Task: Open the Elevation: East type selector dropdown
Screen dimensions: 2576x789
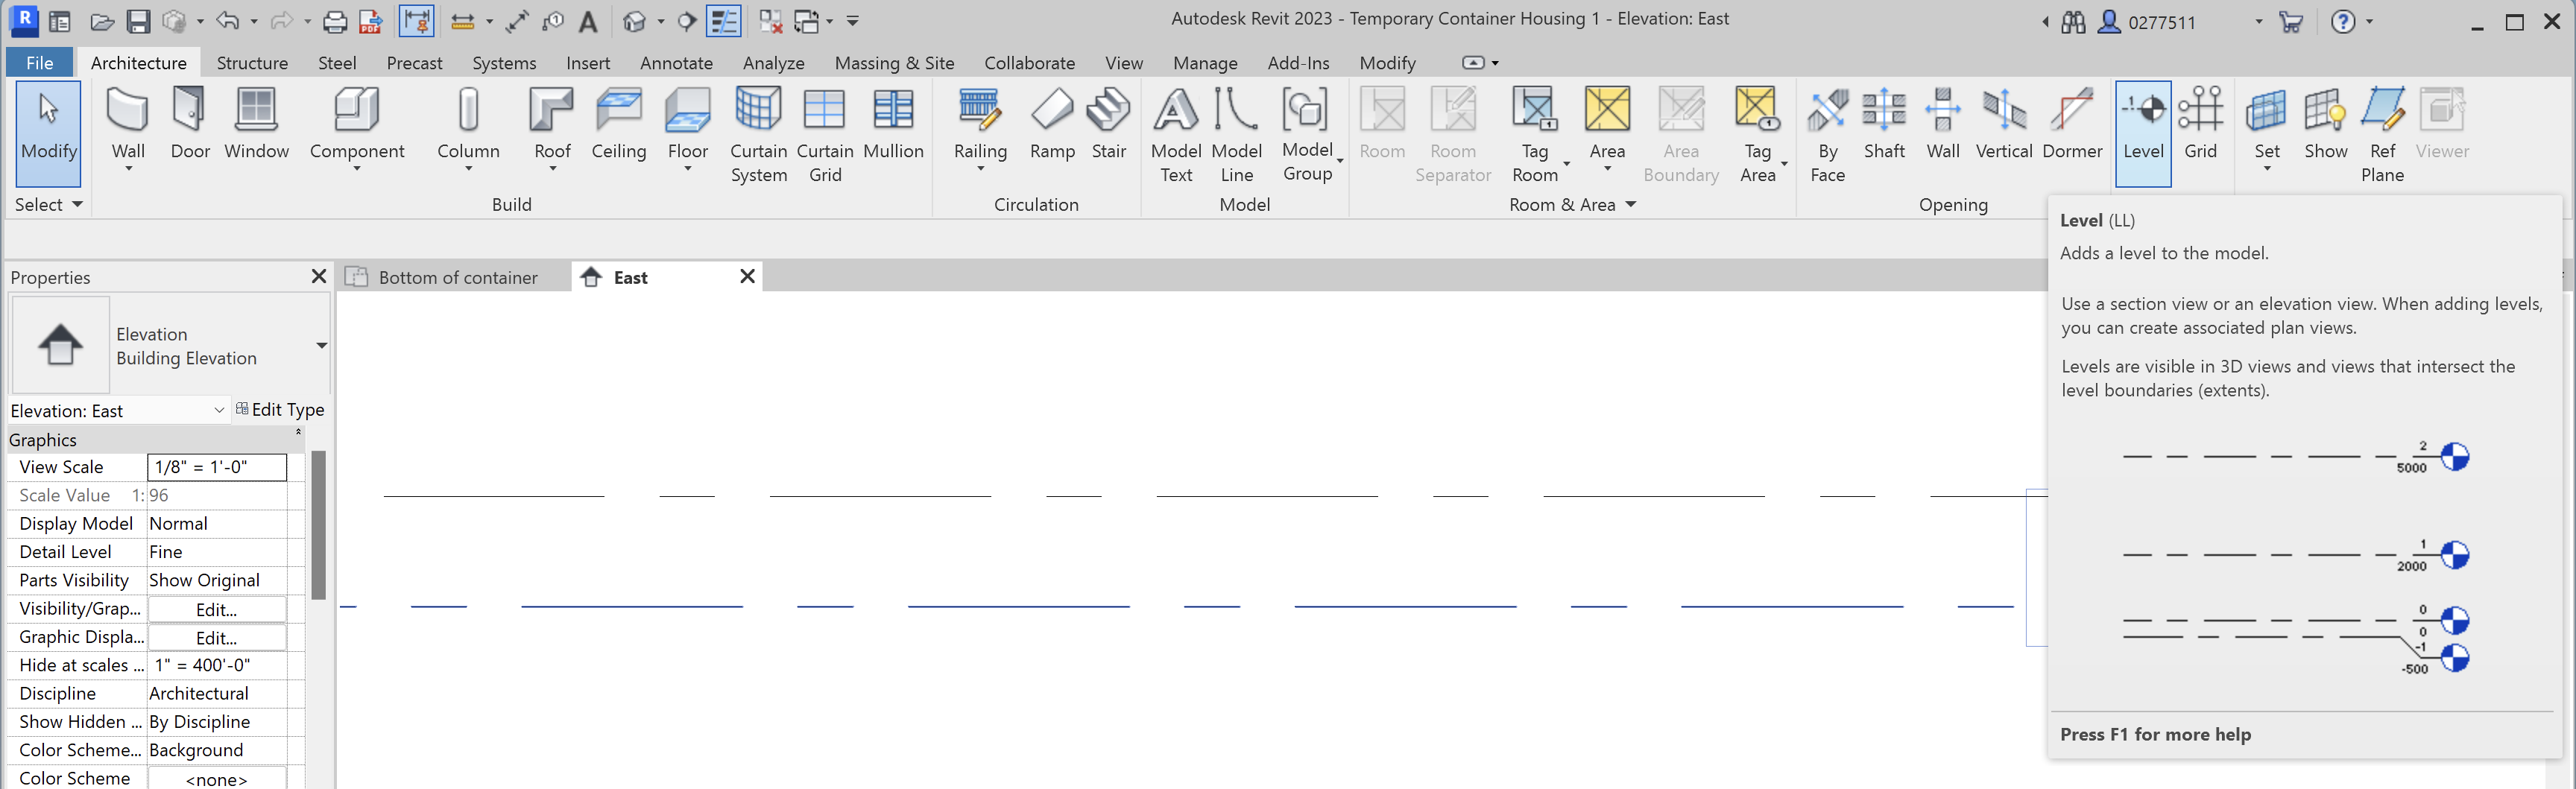Action: 219,411
